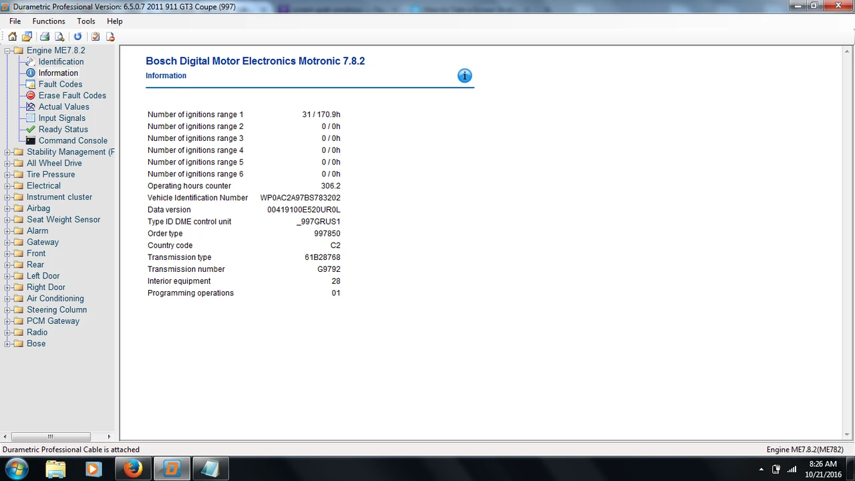
Task: Click the network signal tray icon
Action: pyautogui.click(x=792, y=470)
